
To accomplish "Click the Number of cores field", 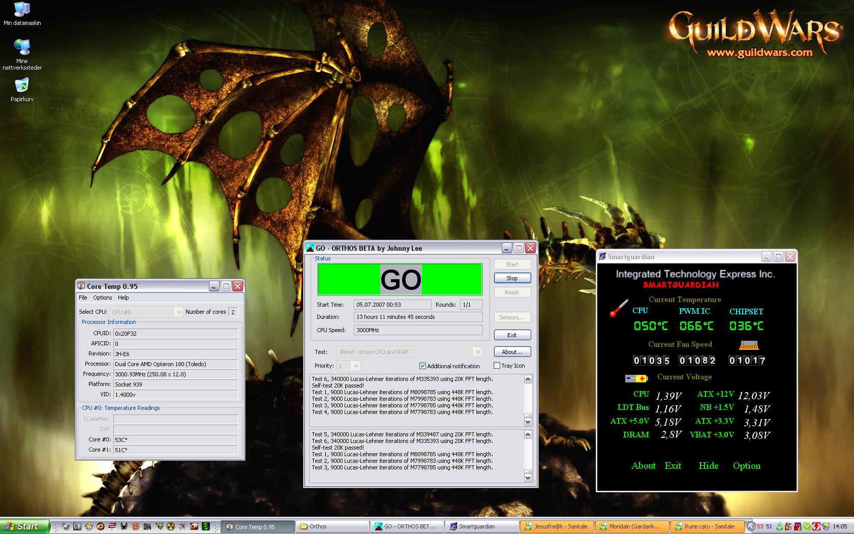I will pos(233,312).
